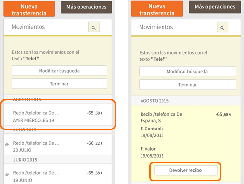The image size is (244, 184).
Task: Click Nueva transferencia in left screen
Action: [29, 9]
